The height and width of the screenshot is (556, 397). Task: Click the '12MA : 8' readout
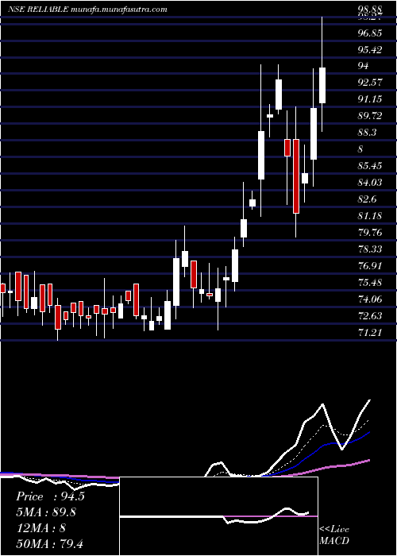click(x=40, y=528)
